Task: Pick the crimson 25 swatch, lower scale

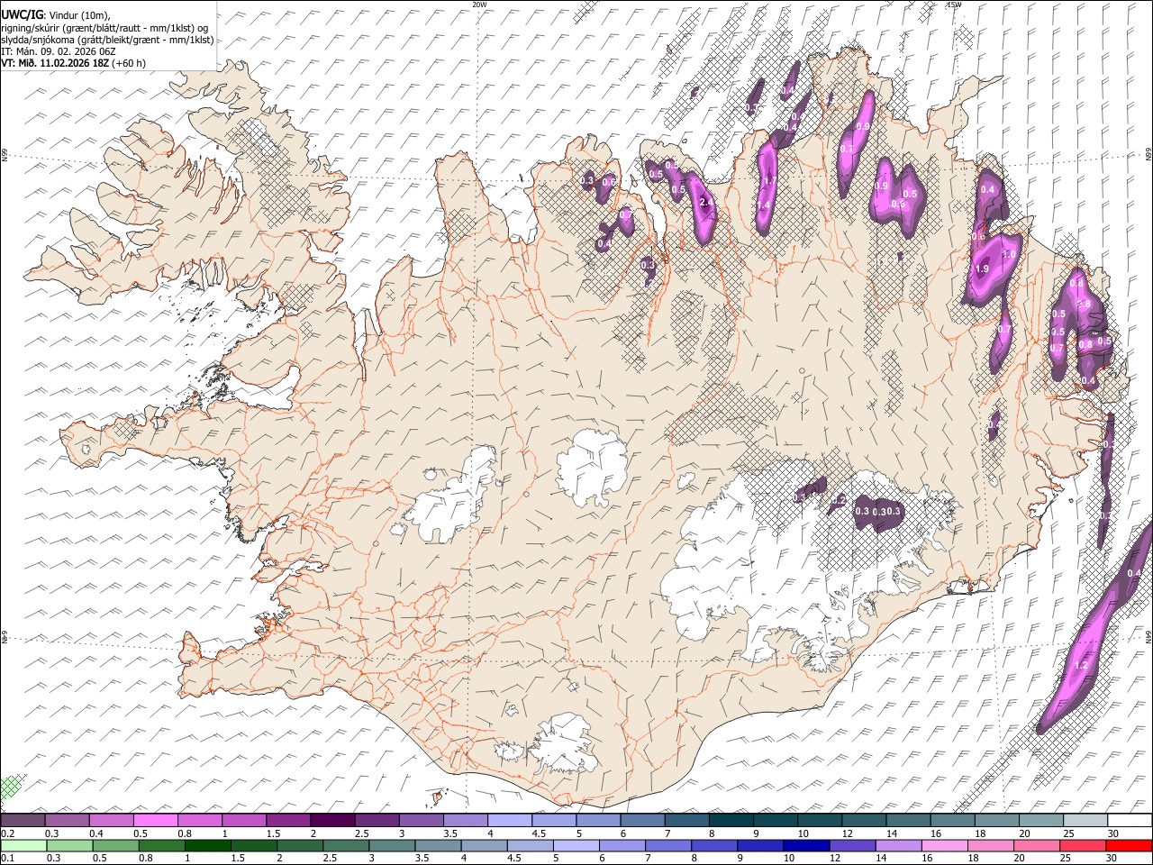Action: pyautogui.click(x=1083, y=845)
